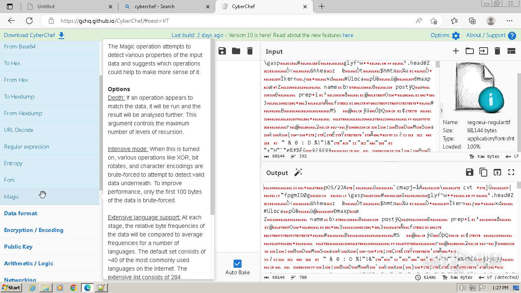521x293 pixels.
Task: Open a new browser tab
Action: 322,7
